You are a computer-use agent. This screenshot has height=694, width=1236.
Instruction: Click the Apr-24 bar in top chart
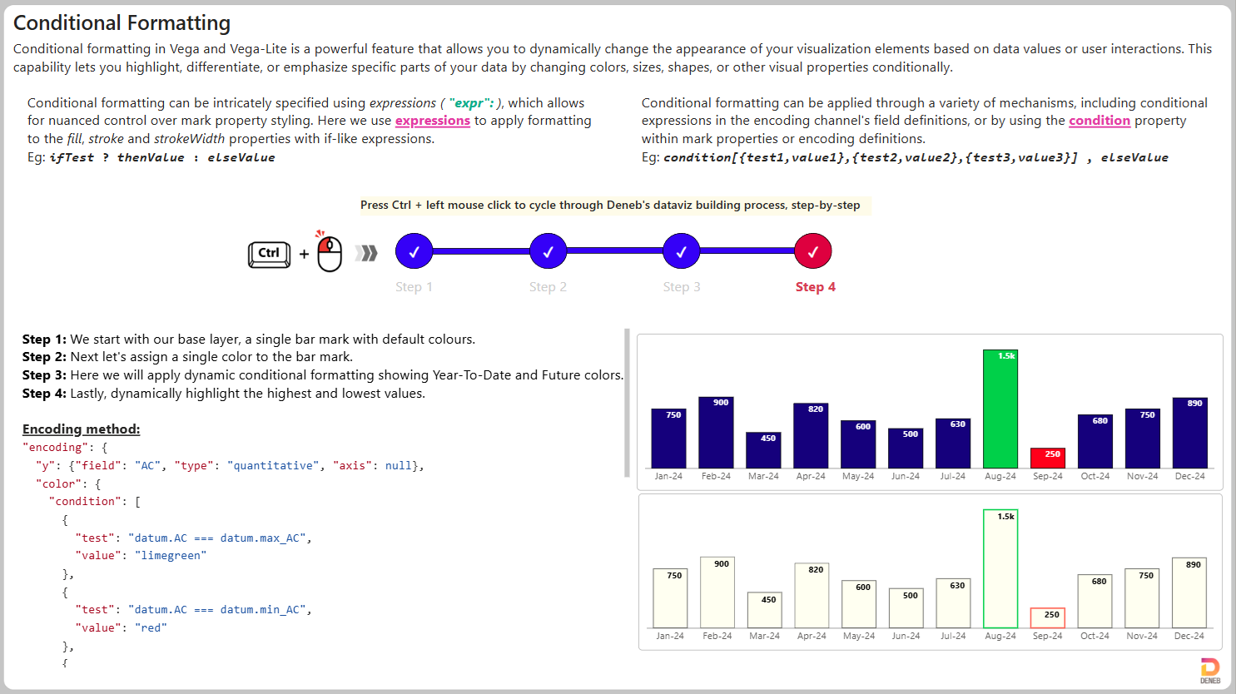coord(811,436)
